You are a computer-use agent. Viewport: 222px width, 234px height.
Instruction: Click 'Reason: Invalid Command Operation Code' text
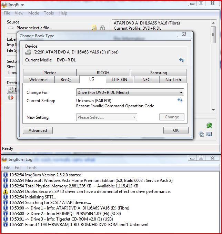point(115,106)
